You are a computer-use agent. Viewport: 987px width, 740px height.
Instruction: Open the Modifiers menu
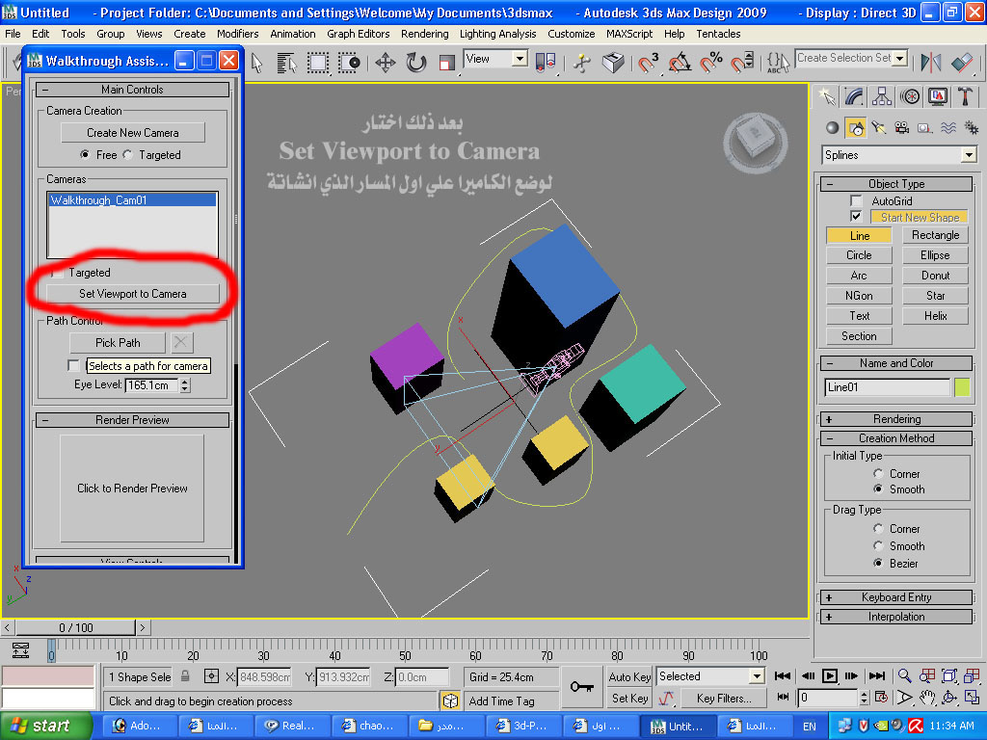click(x=237, y=34)
